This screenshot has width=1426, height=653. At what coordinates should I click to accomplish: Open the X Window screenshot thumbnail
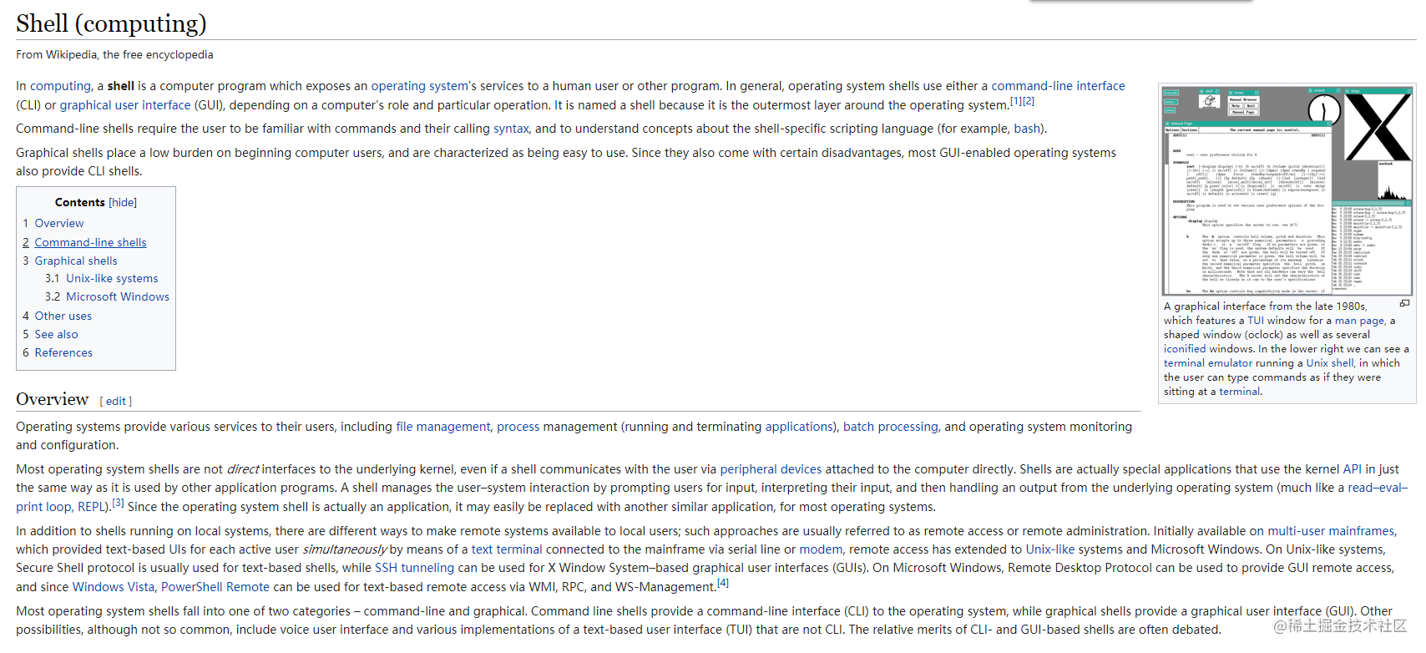(1287, 190)
